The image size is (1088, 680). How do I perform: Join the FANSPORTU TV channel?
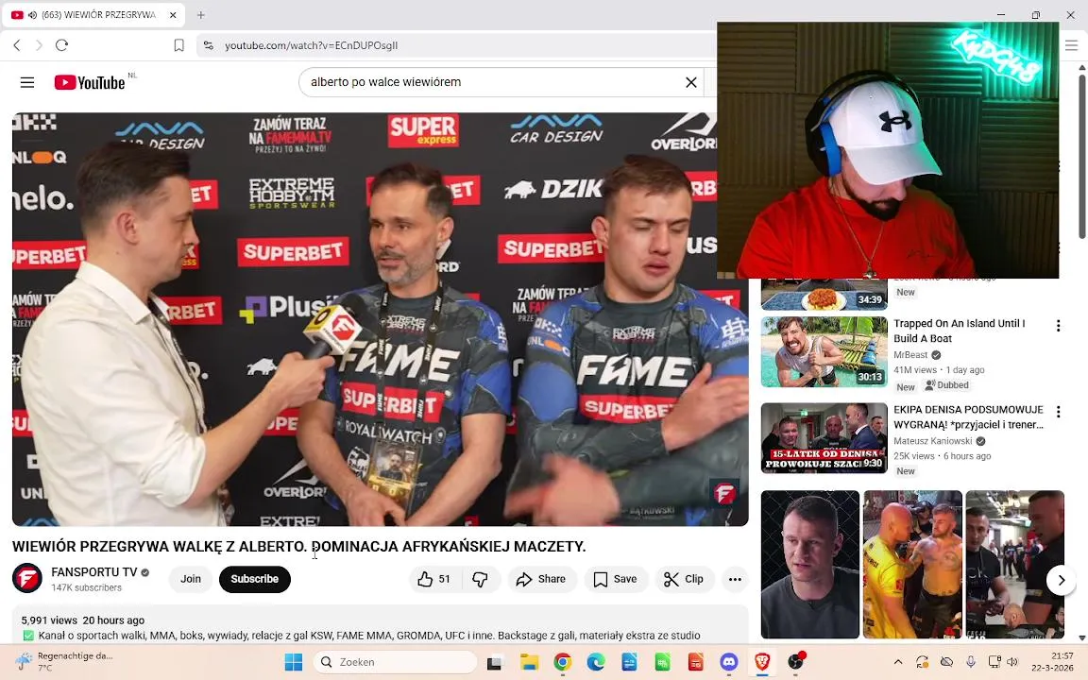191,579
